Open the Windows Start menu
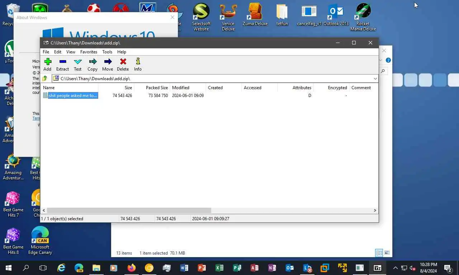 coord(9,268)
